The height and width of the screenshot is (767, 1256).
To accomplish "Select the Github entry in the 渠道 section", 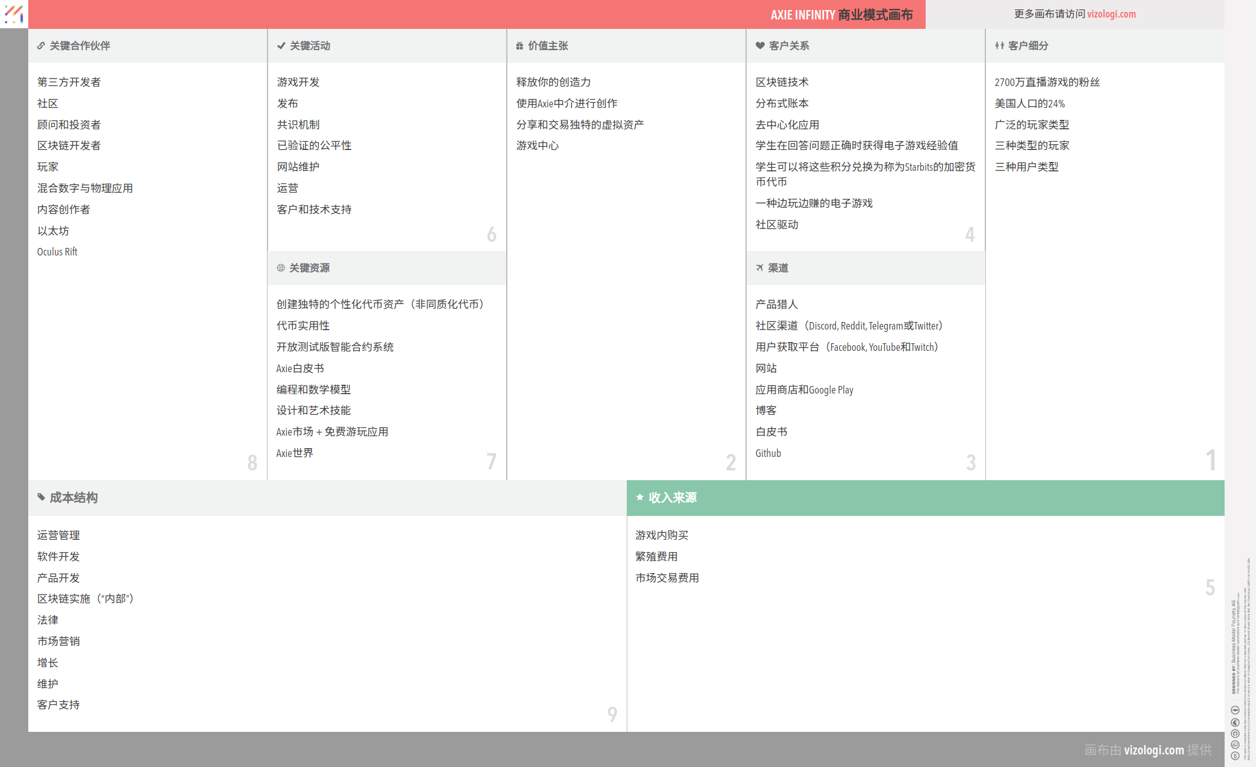I will (x=767, y=453).
